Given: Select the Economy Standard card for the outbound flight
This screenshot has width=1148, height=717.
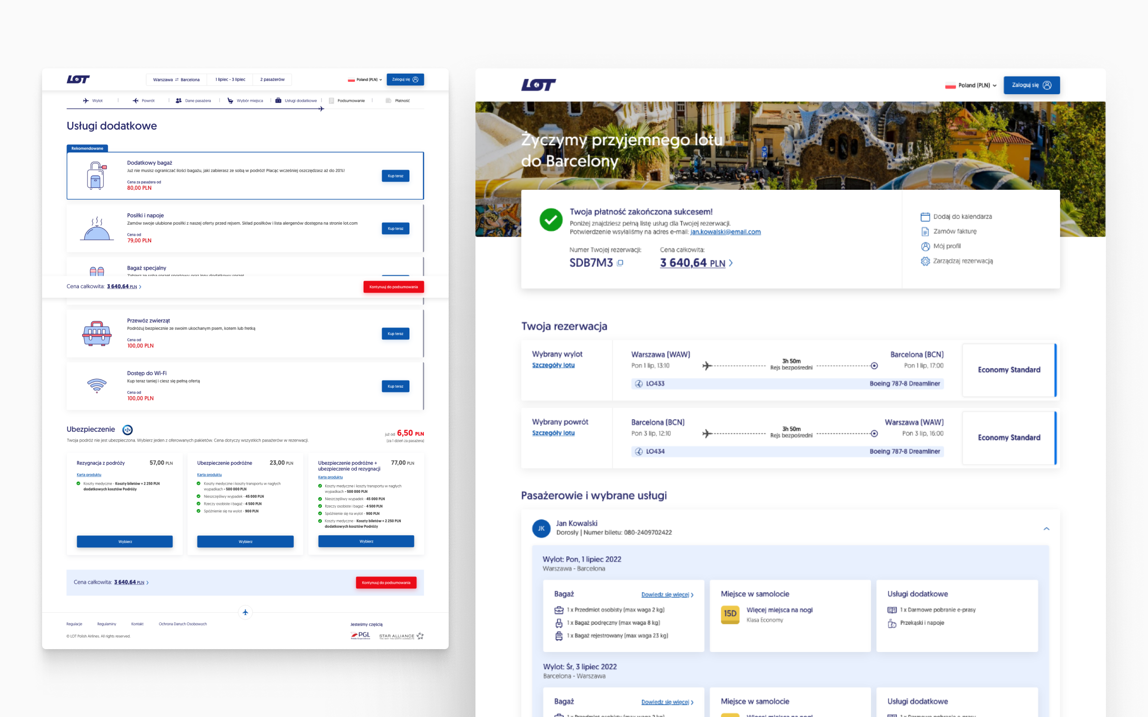Looking at the screenshot, I should 1009,370.
